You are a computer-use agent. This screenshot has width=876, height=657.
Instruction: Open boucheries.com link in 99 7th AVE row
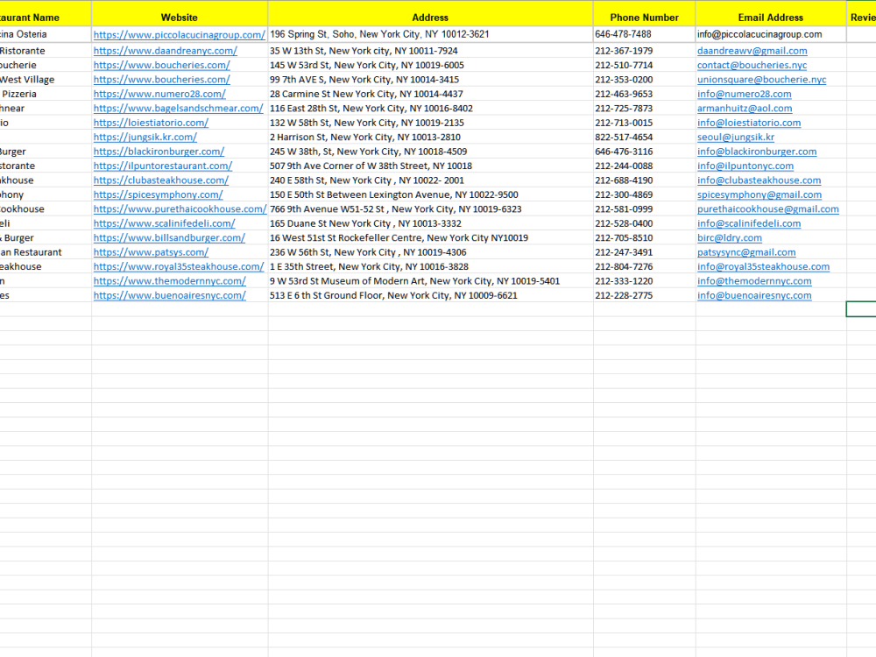coord(161,80)
